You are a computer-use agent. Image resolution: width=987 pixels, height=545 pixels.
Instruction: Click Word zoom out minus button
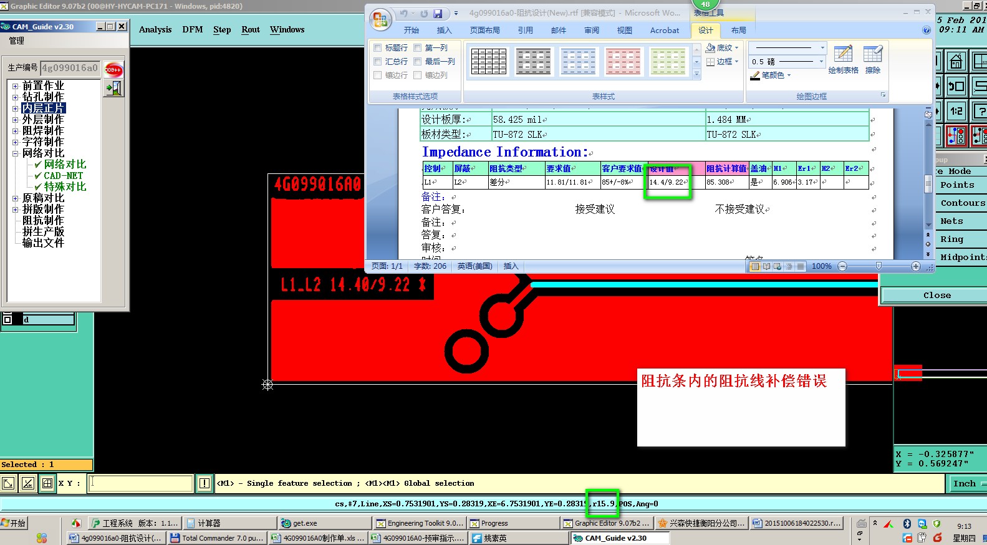[x=842, y=266]
